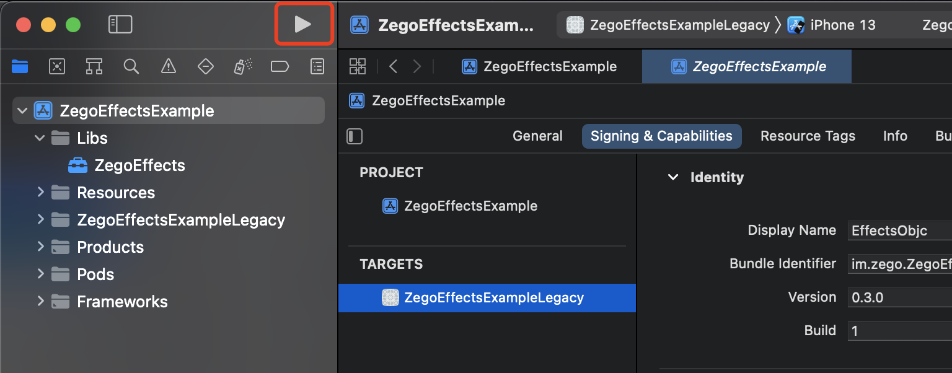Expand the Pods folder

coord(40,274)
